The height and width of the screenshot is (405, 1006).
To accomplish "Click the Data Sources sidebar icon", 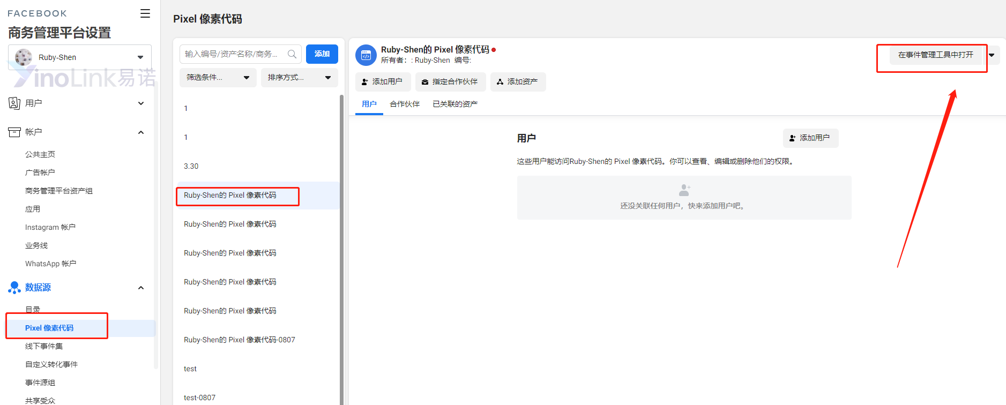I will pyautogui.click(x=14, y=288).
